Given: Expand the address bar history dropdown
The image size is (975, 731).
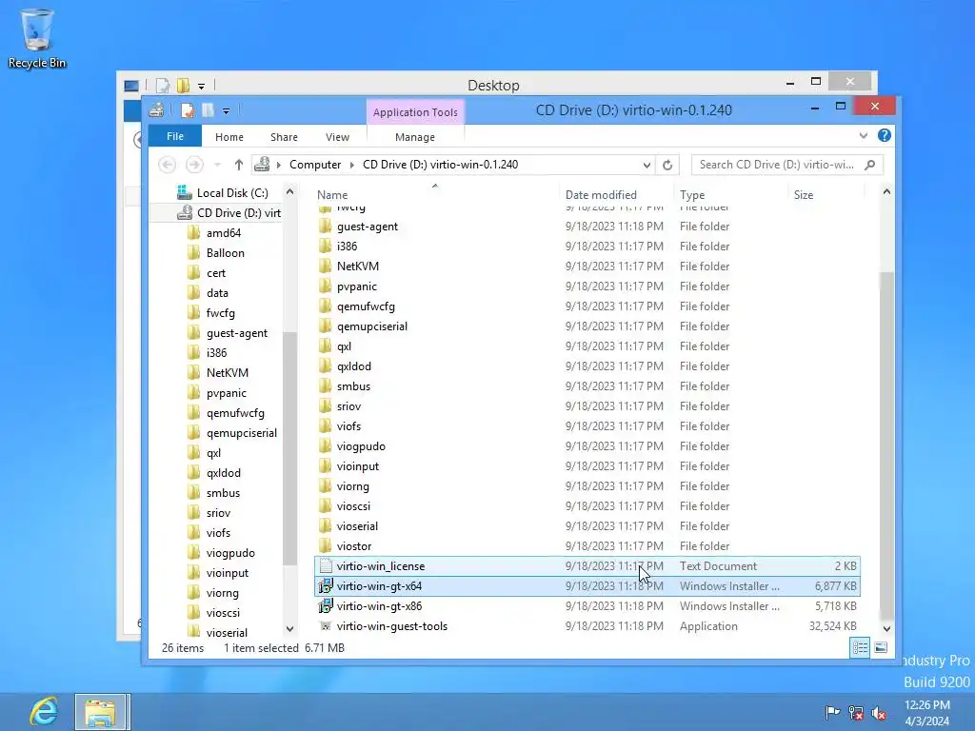Looking at the screenshot, I should 647,165.
